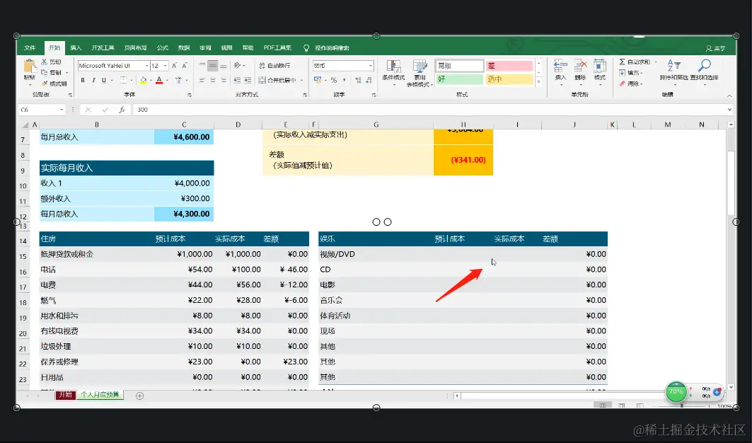
Task: Click the fx insert function icon
Action: tap(122, 110)
